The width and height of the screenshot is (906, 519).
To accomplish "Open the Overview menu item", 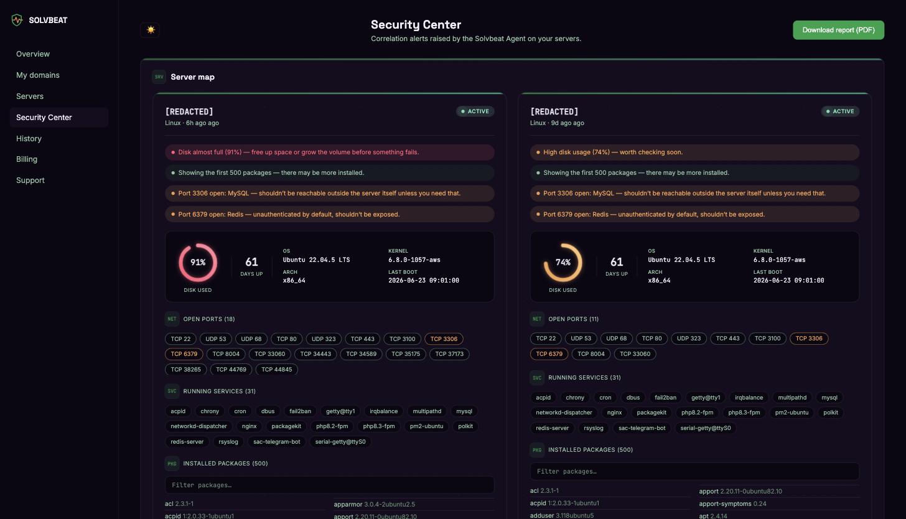I will 58,54.
